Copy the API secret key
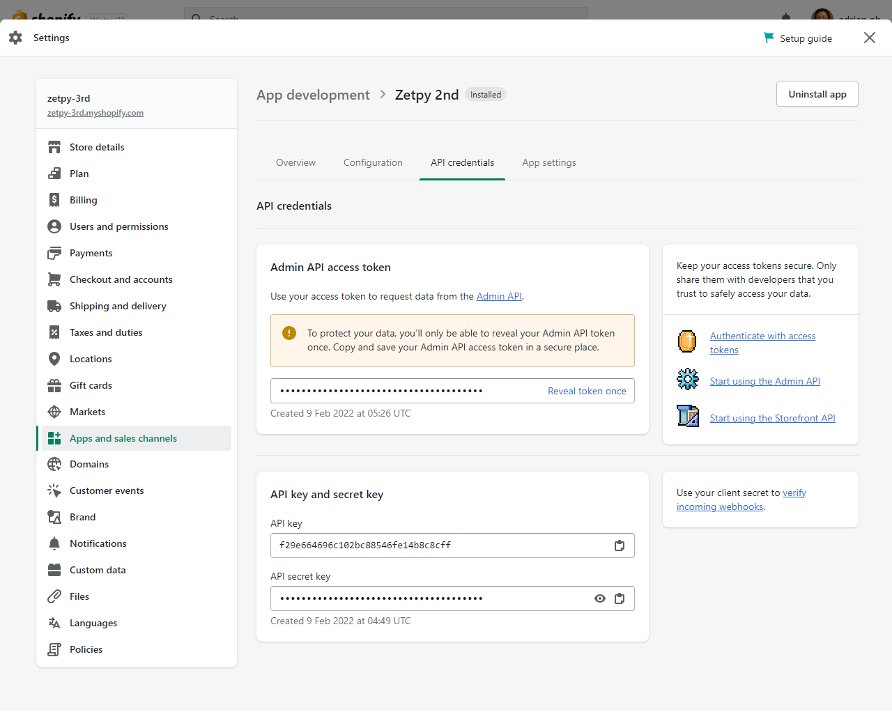 click(619, 598)
